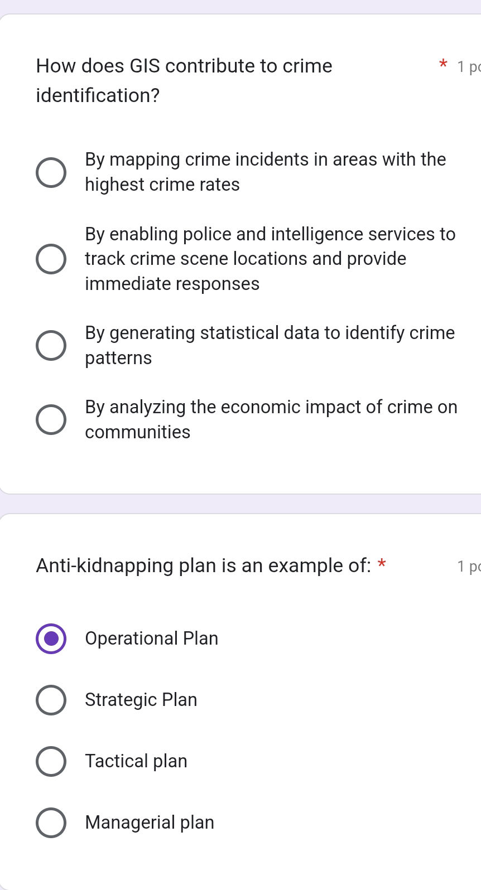Select 'By enabling police and intelligence services' option

pyautogui.click(x=51, y=258)
